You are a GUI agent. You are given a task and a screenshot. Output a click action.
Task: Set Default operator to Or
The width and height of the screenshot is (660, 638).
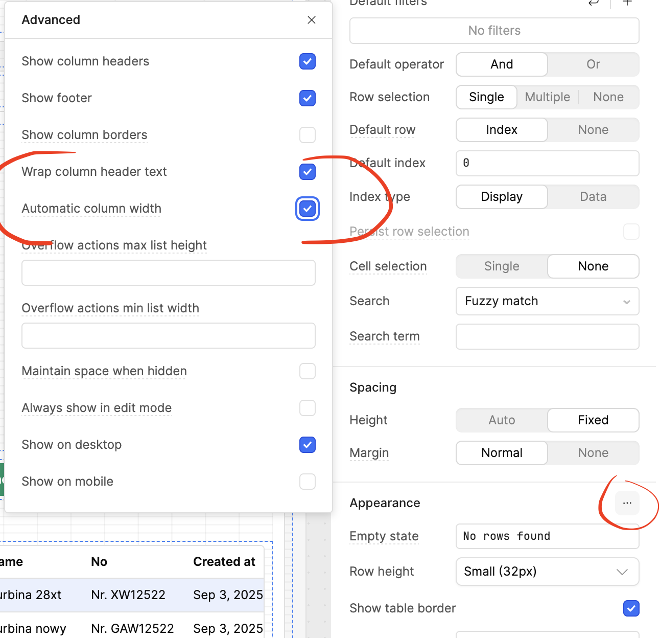(593, 64)
